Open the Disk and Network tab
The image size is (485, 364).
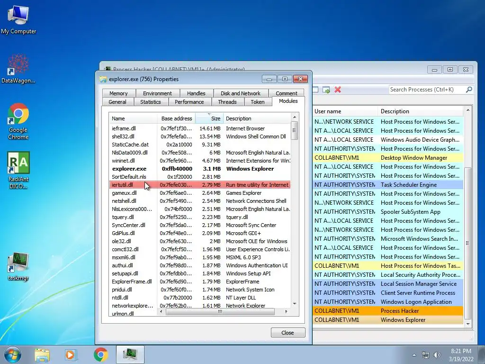point(240,93)
